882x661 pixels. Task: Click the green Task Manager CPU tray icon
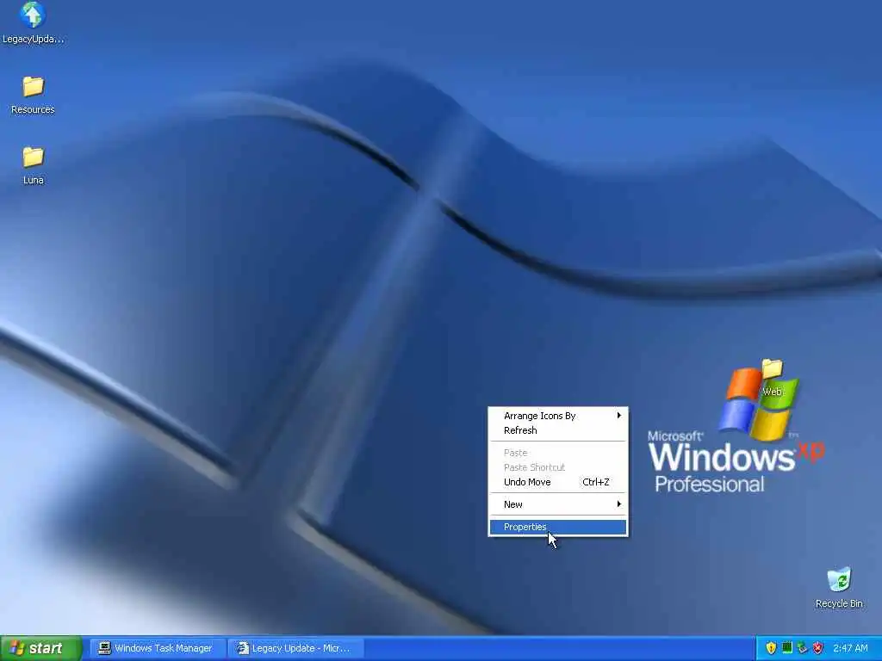tap(787, 647)
